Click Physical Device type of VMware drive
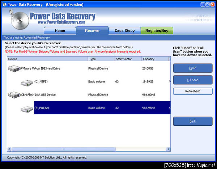Screen dimensions: 217x169 click(x=98, y=68)
